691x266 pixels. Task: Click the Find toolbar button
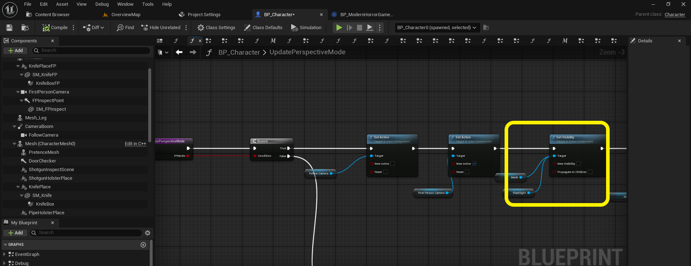pyautogui.click(x=125, y=28)
